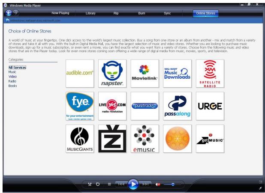
Task: Open the f.y.e. store tile
Action: point(80,106)
